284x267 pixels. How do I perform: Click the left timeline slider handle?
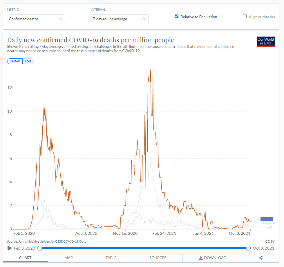tap(40, 248)
